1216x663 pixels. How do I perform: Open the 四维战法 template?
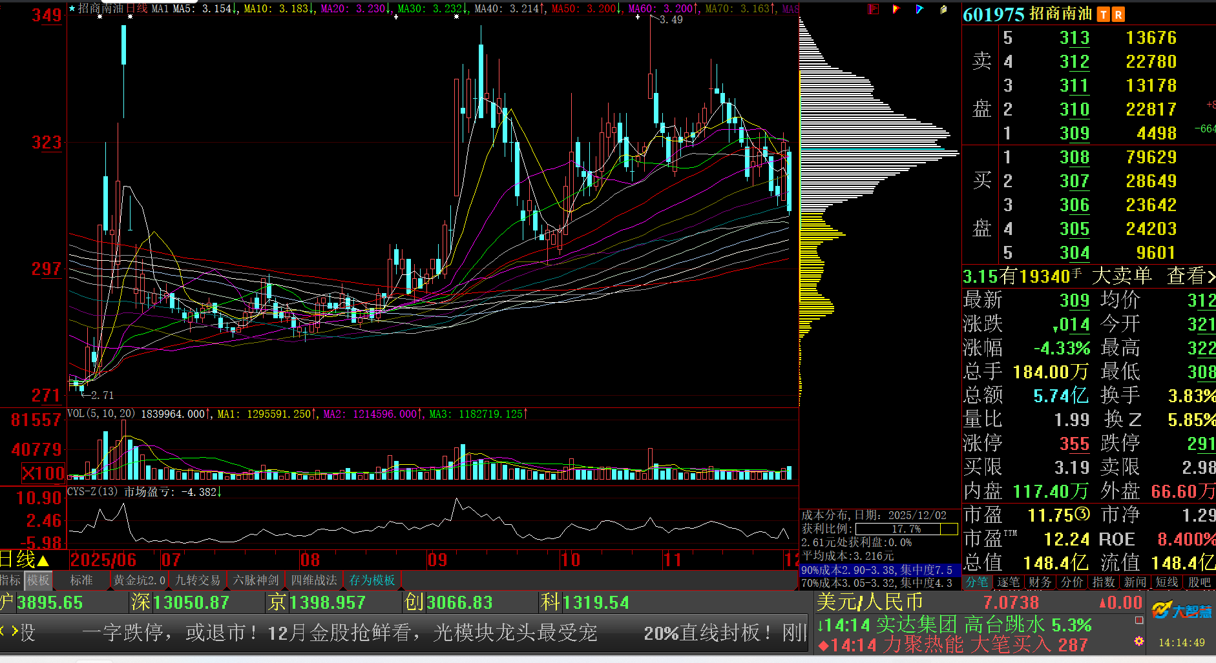314,580
